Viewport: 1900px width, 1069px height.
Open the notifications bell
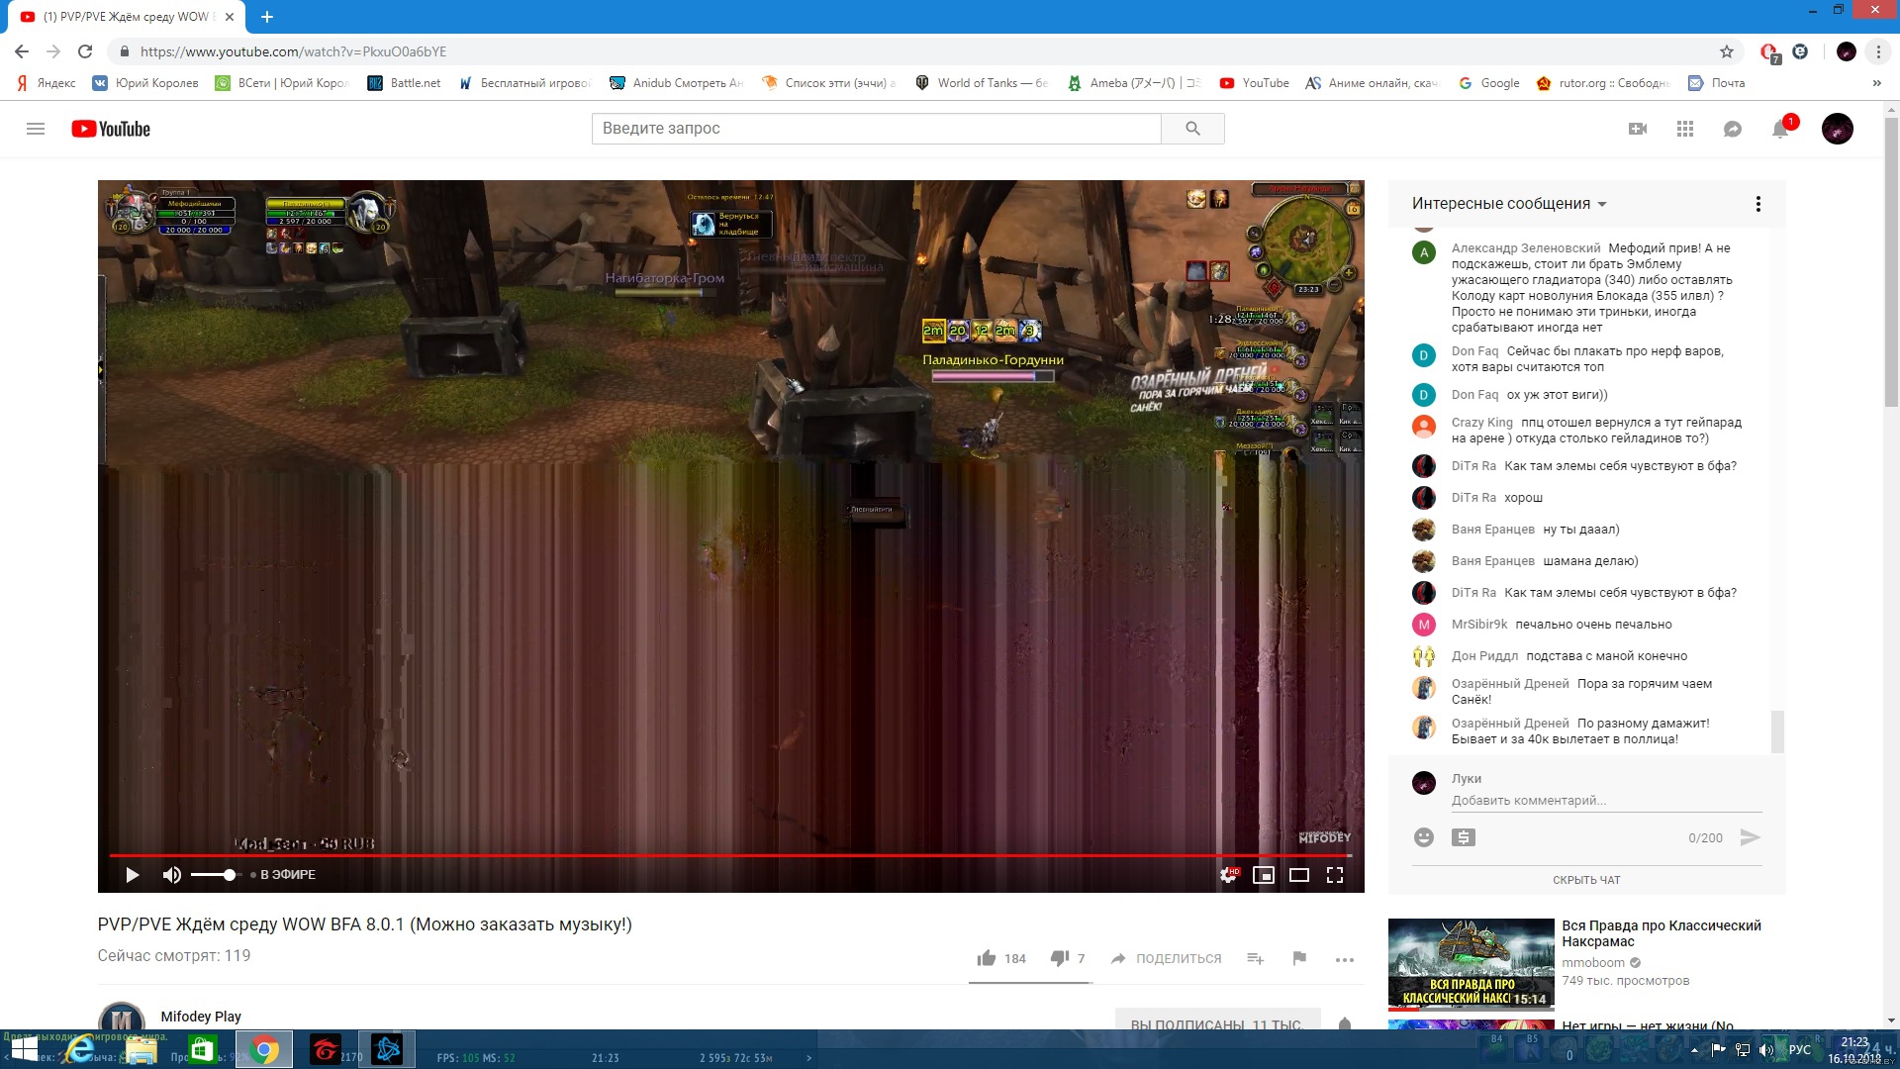[1780, 129]
